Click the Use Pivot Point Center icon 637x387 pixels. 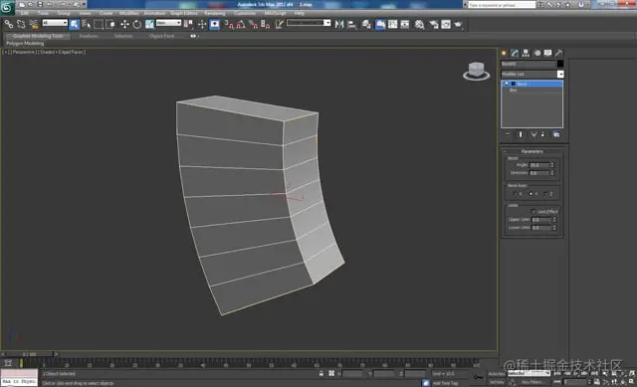point(189,24)
